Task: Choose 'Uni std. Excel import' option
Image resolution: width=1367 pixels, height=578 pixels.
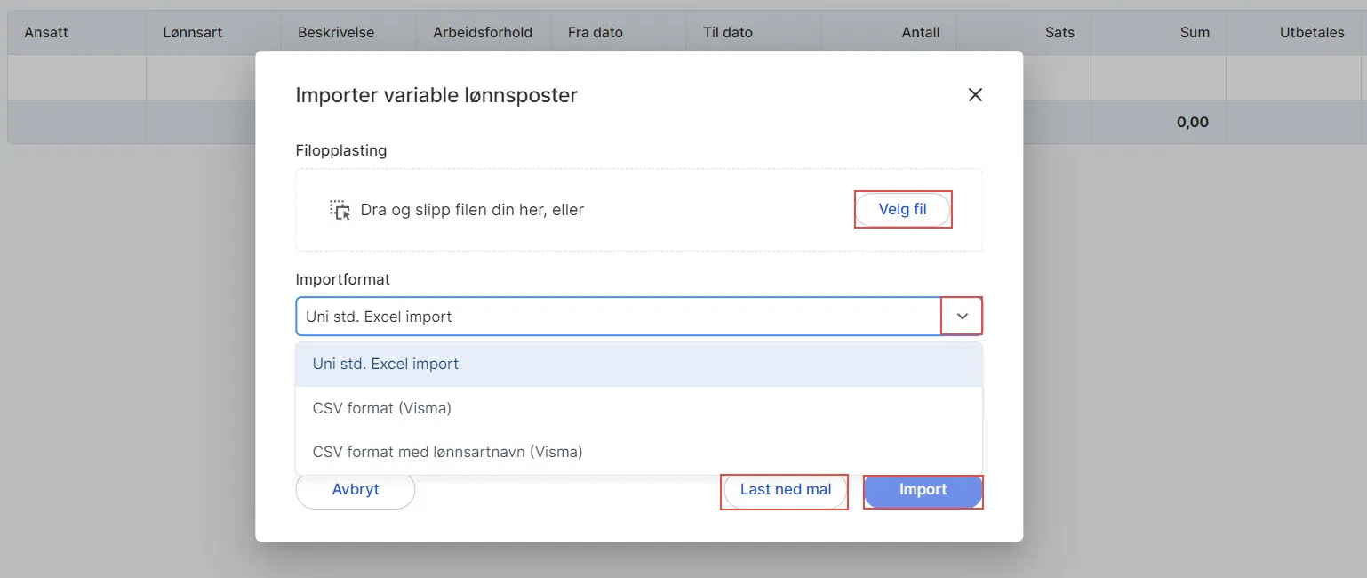Action: pos(385,363)
